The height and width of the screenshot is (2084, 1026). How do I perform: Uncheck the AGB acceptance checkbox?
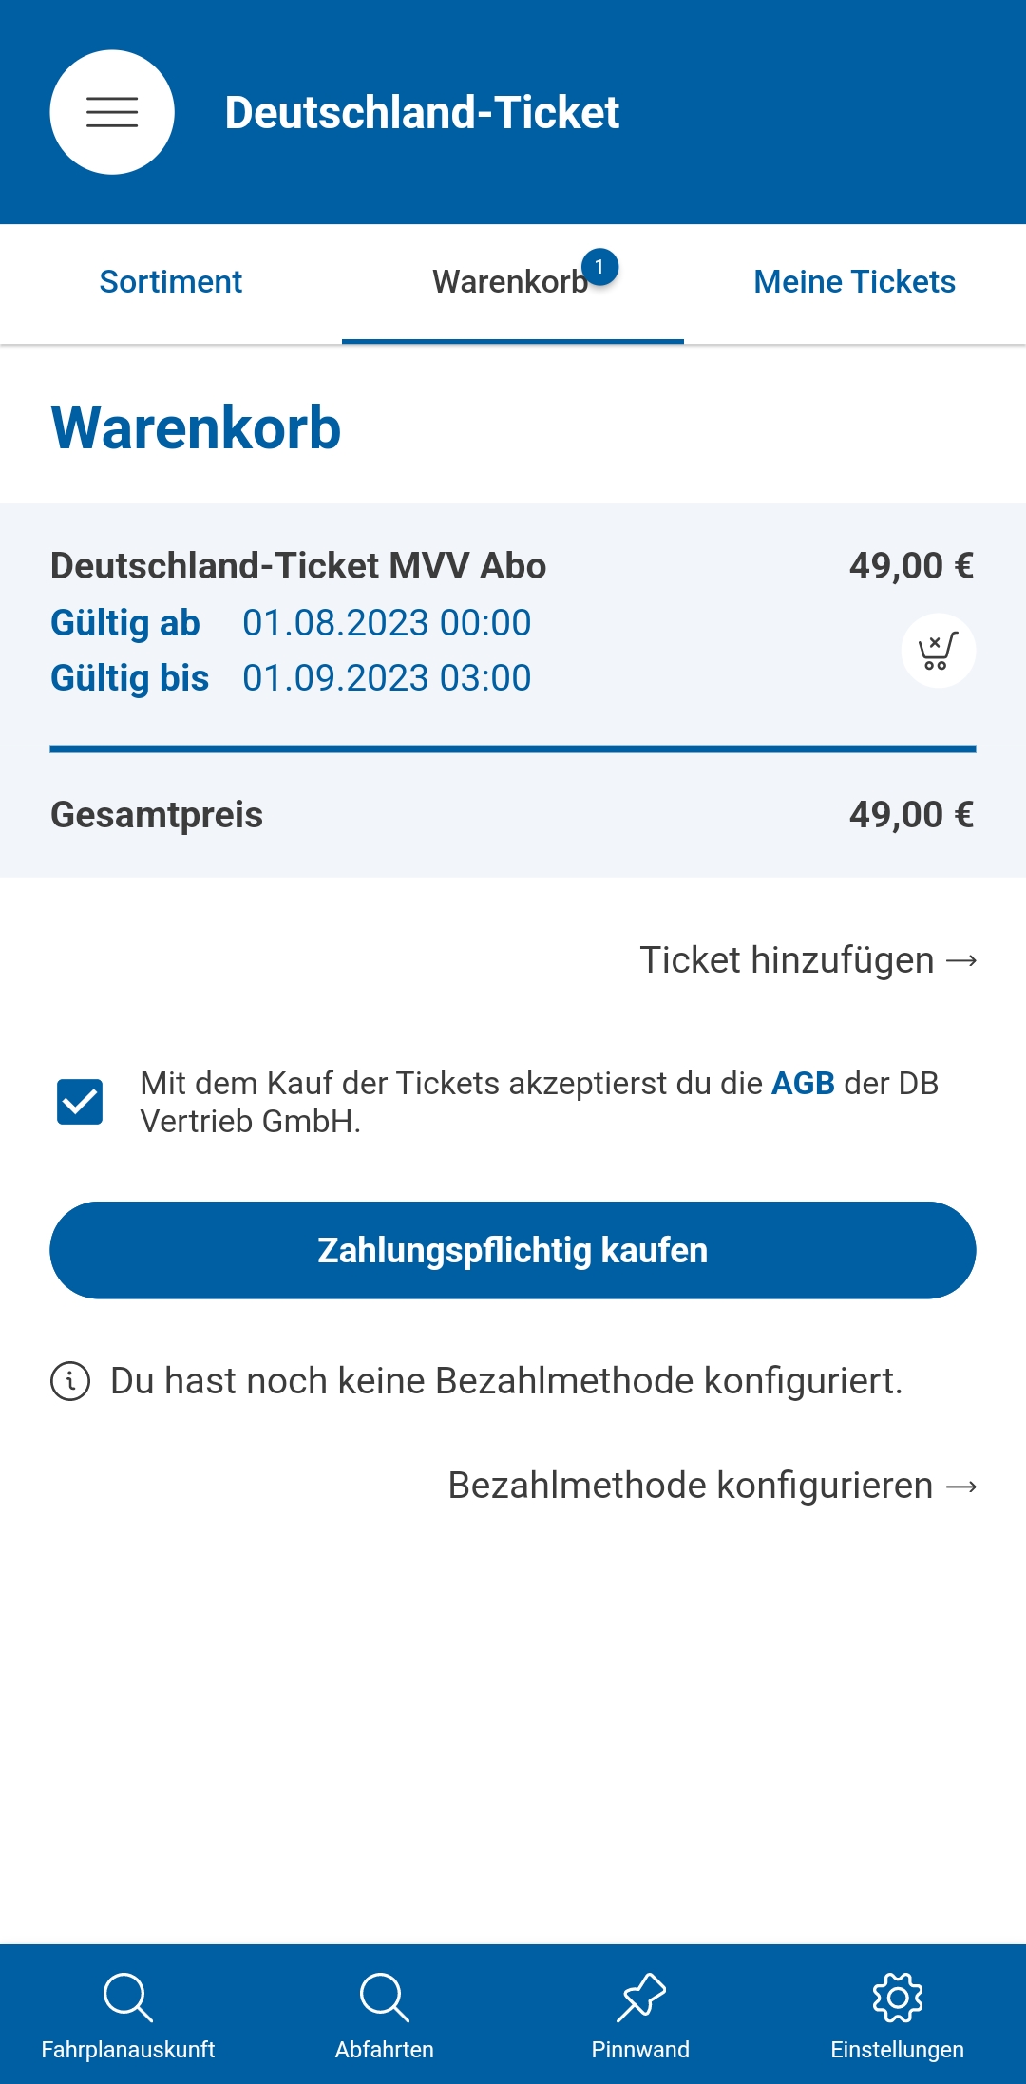[80, 1102]
